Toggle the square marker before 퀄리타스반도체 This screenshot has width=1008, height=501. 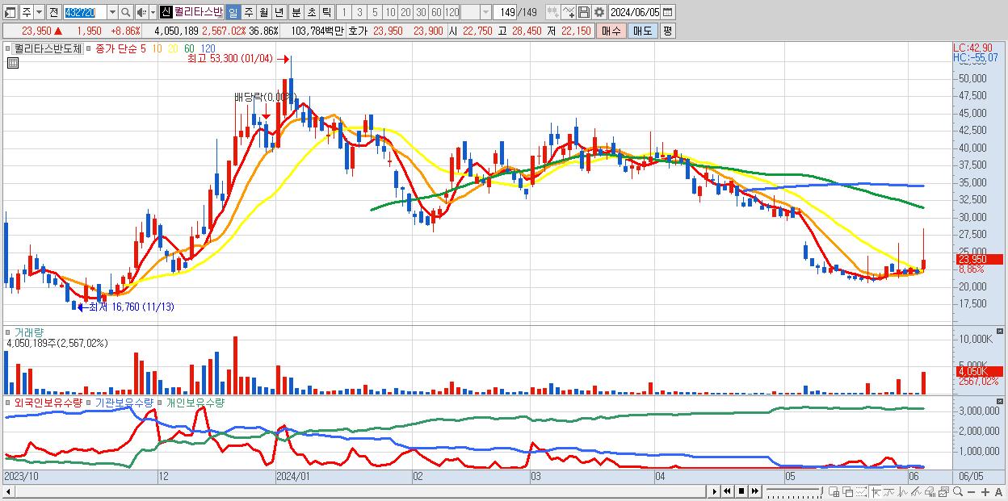pyautogui.click(x=9, y=48)
